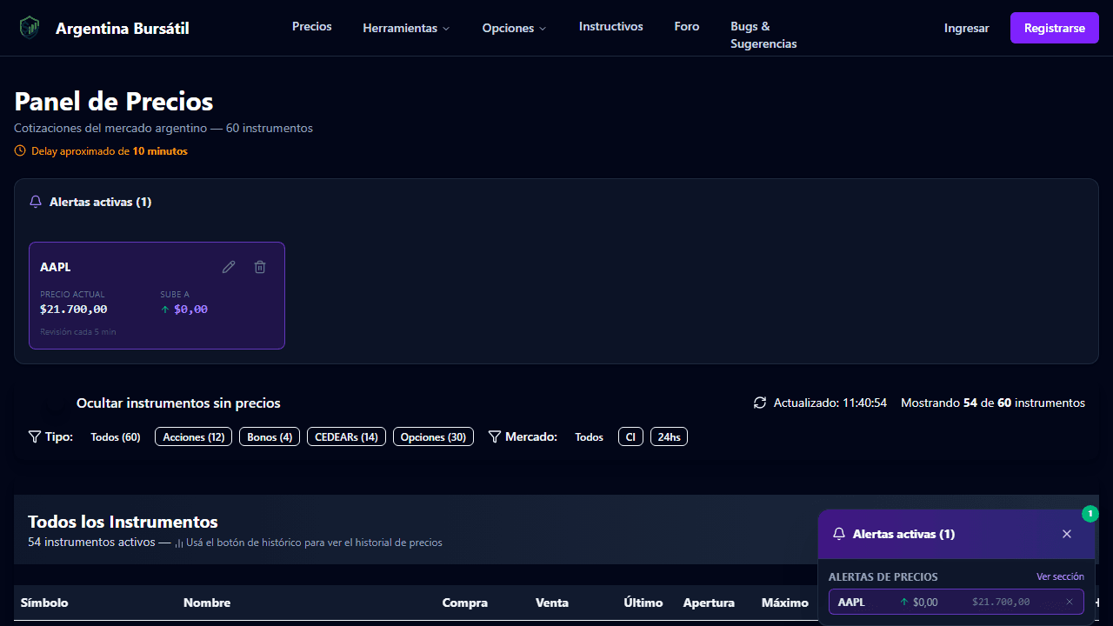Click the Revisión cada 5 min note
The height and width of the screenshot is (626, 1113).
point(78,332)
